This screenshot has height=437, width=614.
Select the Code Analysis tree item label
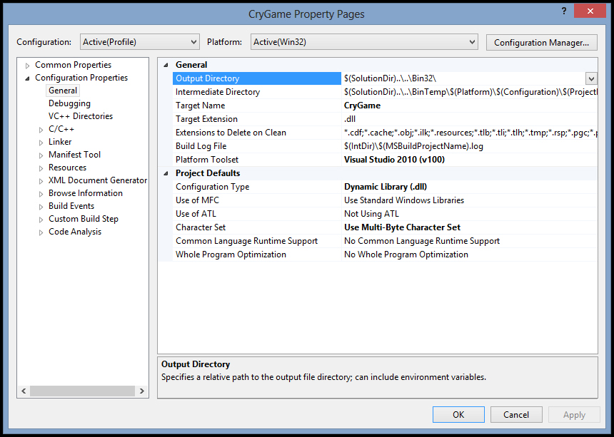pyautogui.click(x=75, y=232)
